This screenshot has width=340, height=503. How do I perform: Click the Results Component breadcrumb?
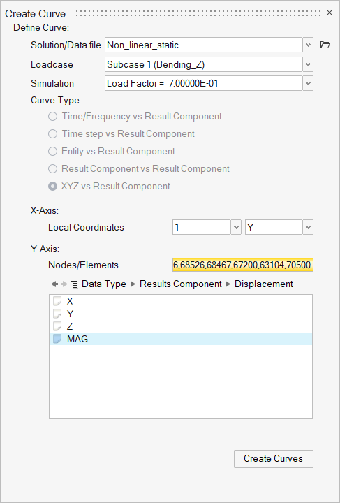(181, 284)
